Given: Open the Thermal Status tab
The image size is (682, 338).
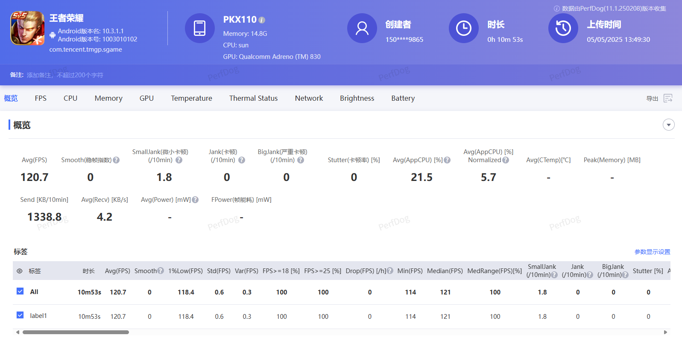Looking at the screenshot, I should (253, 98).
